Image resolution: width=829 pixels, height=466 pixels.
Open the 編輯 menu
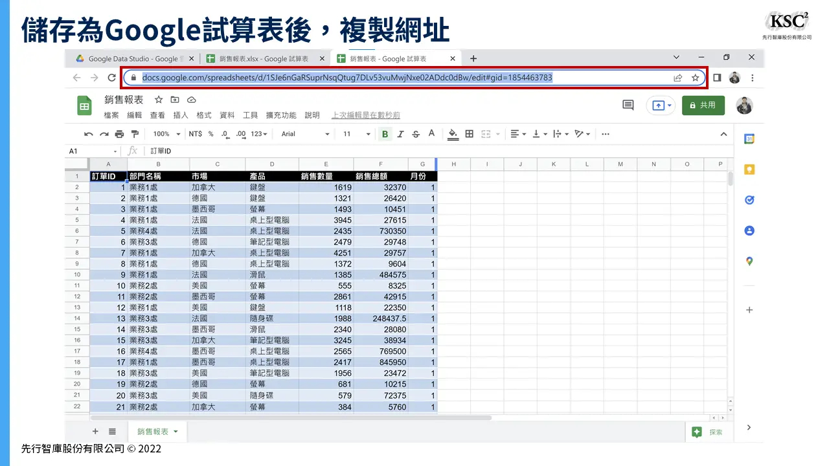pyautogui.click(x=134, y=115)
